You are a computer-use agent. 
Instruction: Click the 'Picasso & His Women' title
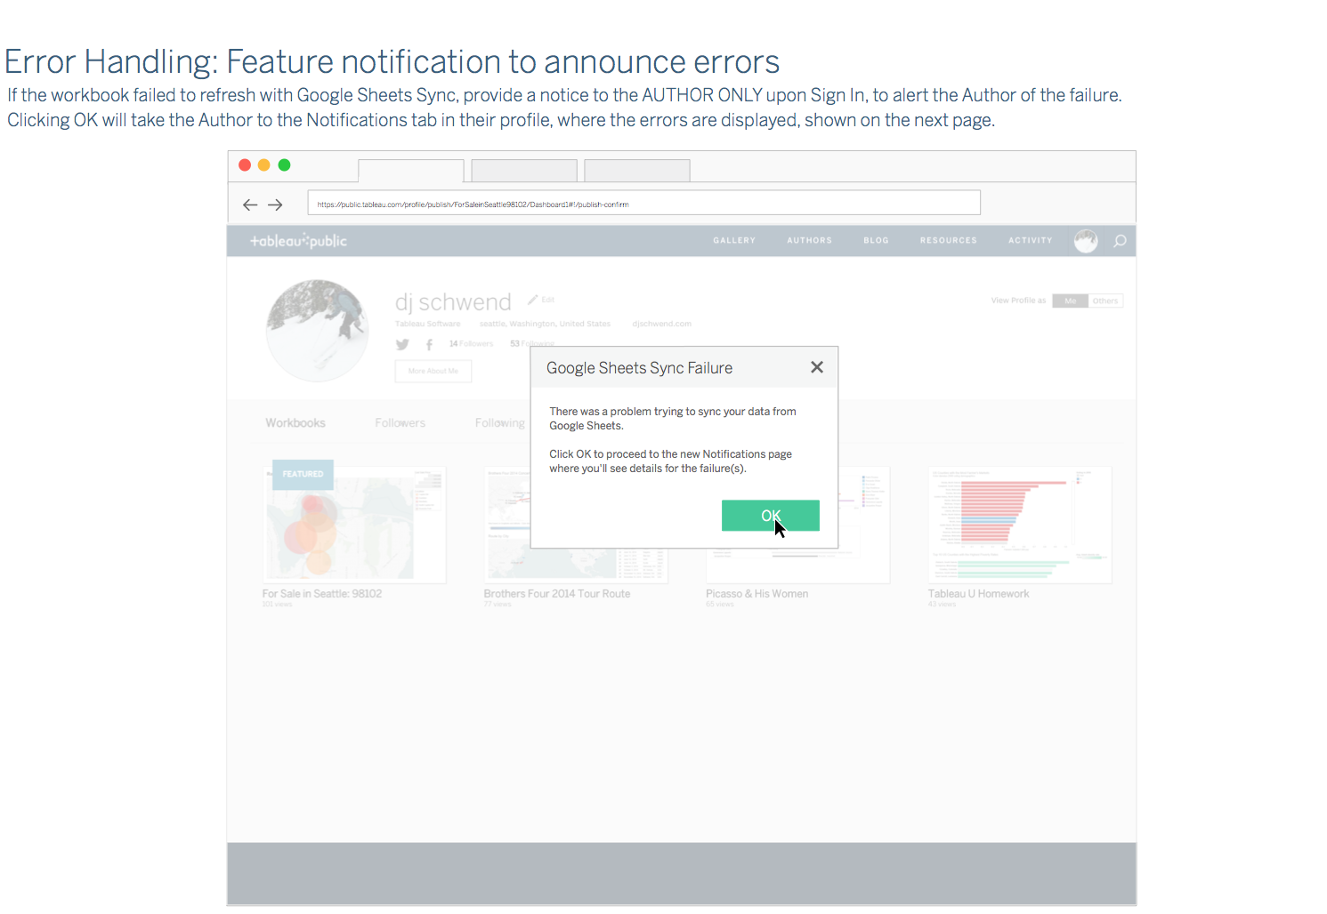tap(757, 594)
